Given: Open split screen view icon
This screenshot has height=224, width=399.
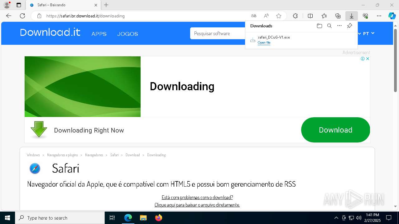Looking at the screenshot, I should [310, 16].
